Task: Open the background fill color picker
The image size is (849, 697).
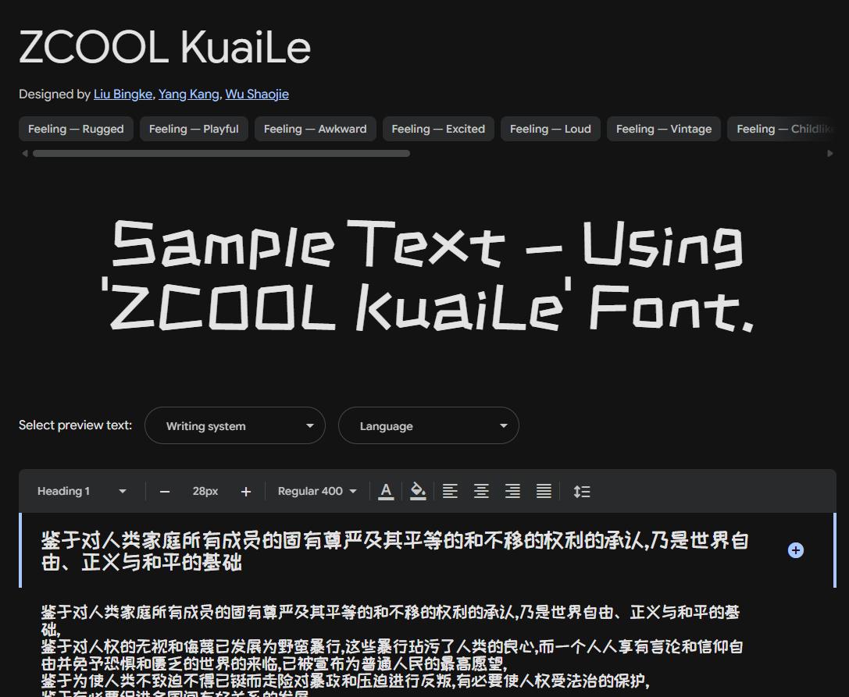Action: point(417,492)
